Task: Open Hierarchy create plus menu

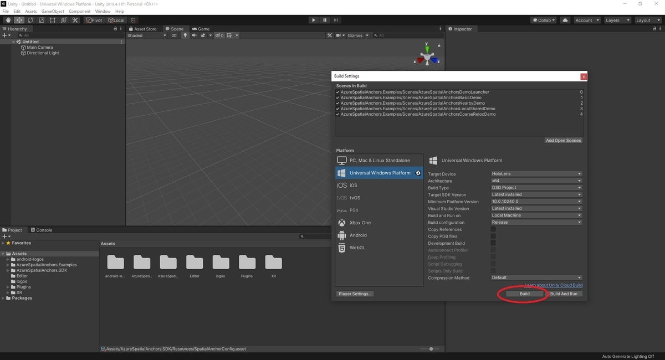Action: [6, 35]
